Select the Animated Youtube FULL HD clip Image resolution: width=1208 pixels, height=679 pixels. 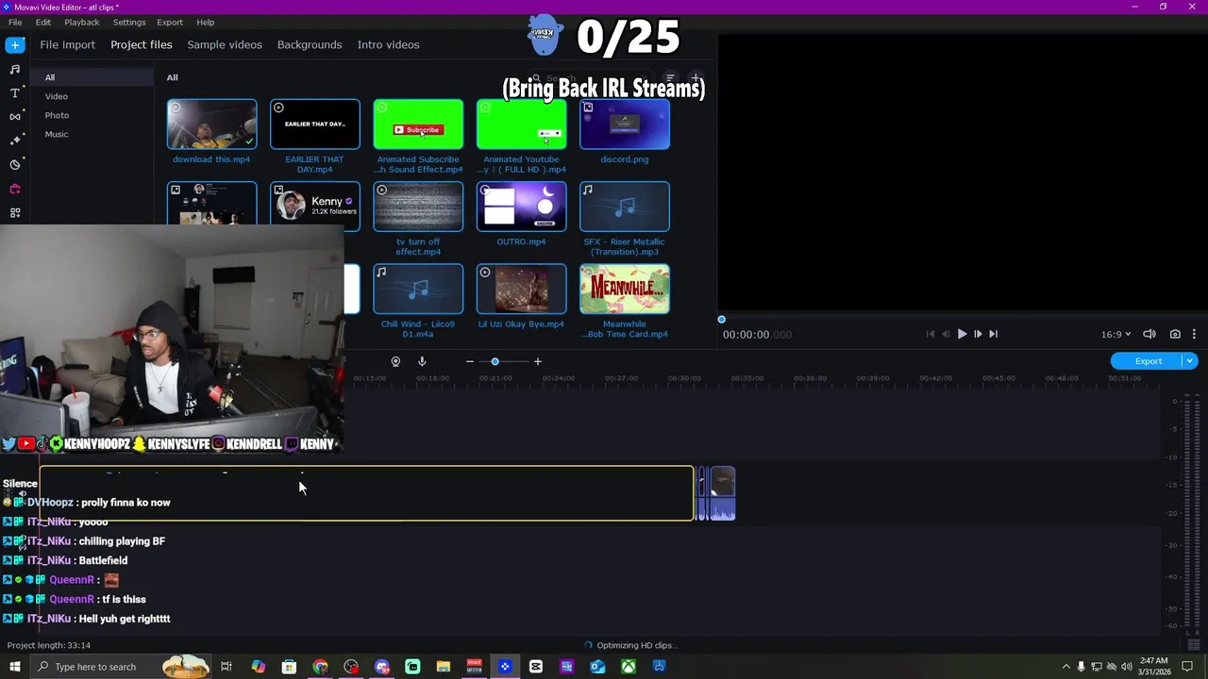coord(521,124)
